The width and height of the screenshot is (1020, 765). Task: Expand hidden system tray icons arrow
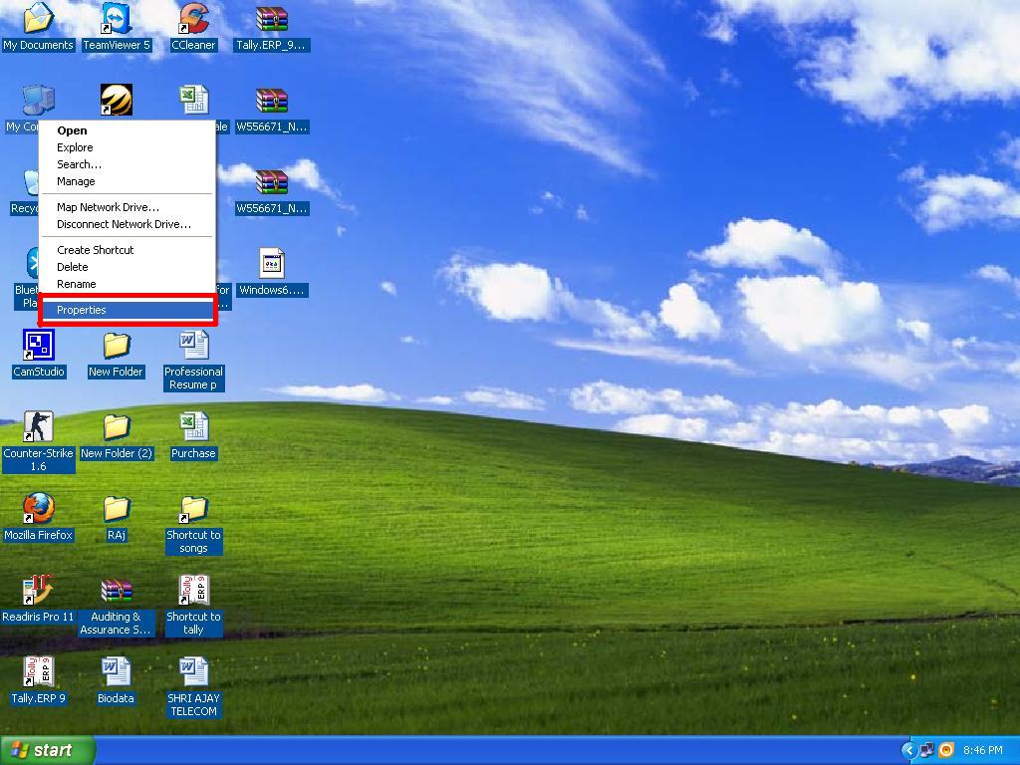(x=908, y=750)
